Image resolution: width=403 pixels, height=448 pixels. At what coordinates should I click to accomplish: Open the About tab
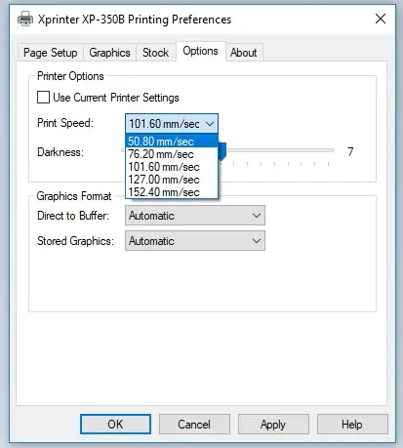pyautogui.click(x=244, y=53)
